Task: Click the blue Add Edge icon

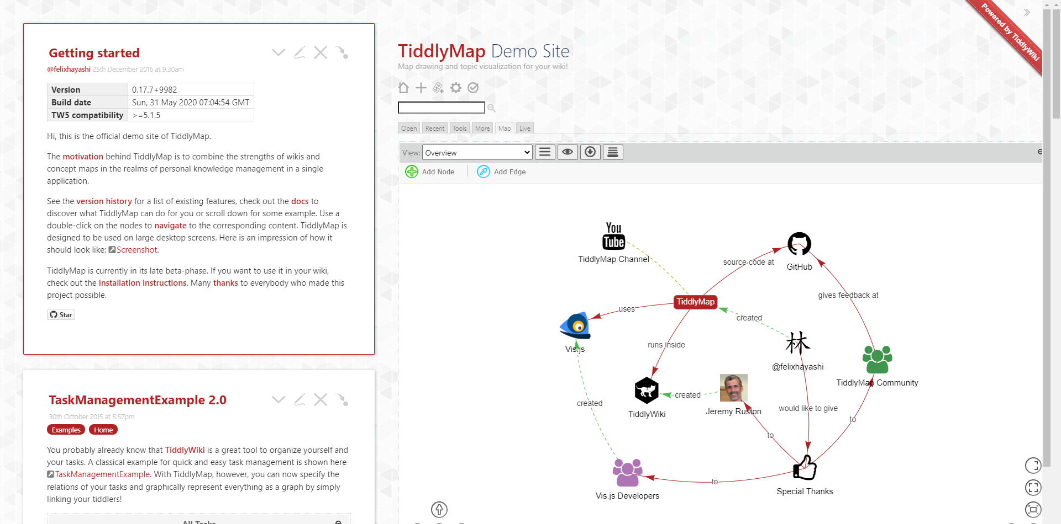Action: tap(484, 172)
